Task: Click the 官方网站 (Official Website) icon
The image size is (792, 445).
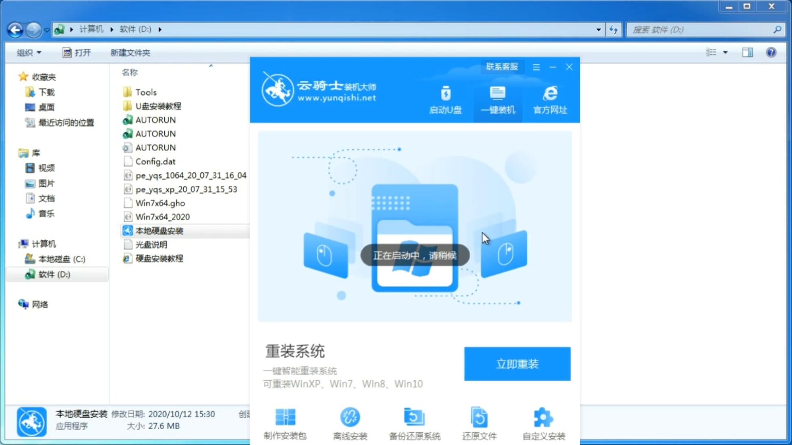Action: (x=549, y=100)
